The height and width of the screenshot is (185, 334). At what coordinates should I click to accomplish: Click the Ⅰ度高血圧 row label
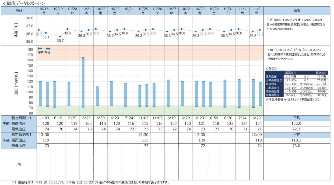click(x=272, y=88)
